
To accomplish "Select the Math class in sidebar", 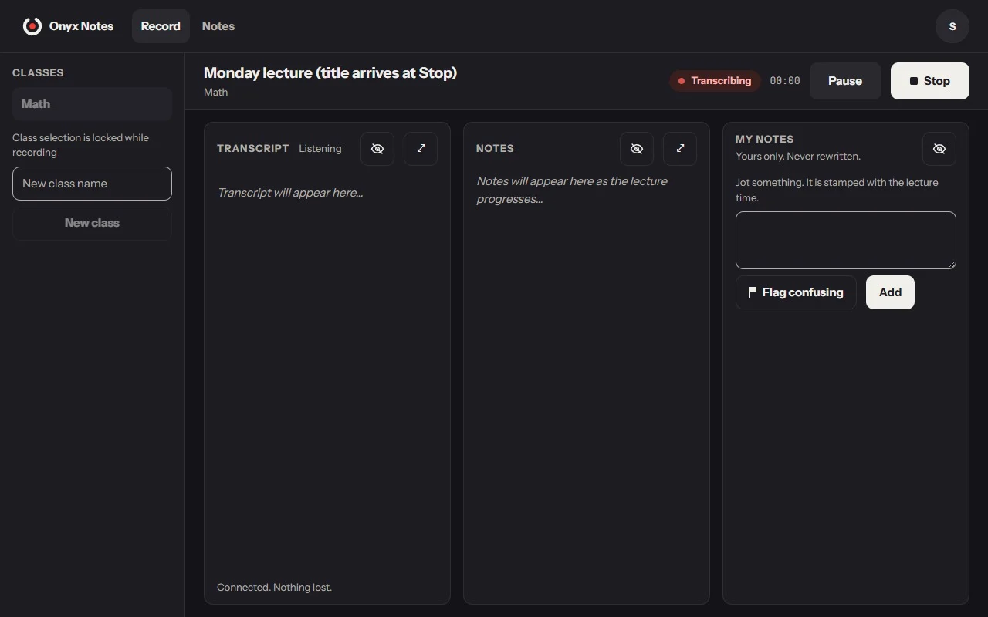I will (x=92, y=104).
